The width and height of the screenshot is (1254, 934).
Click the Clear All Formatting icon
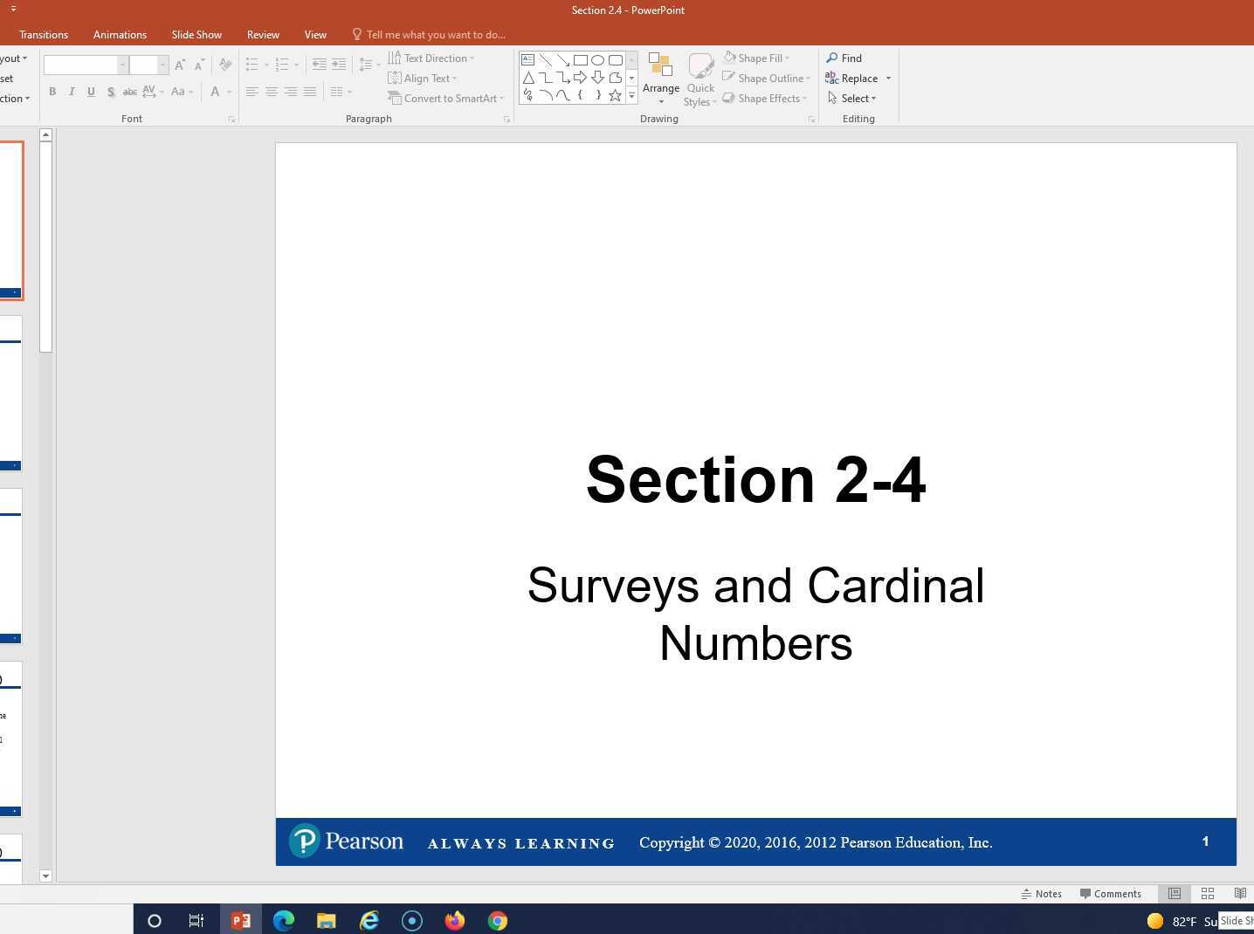225,64
